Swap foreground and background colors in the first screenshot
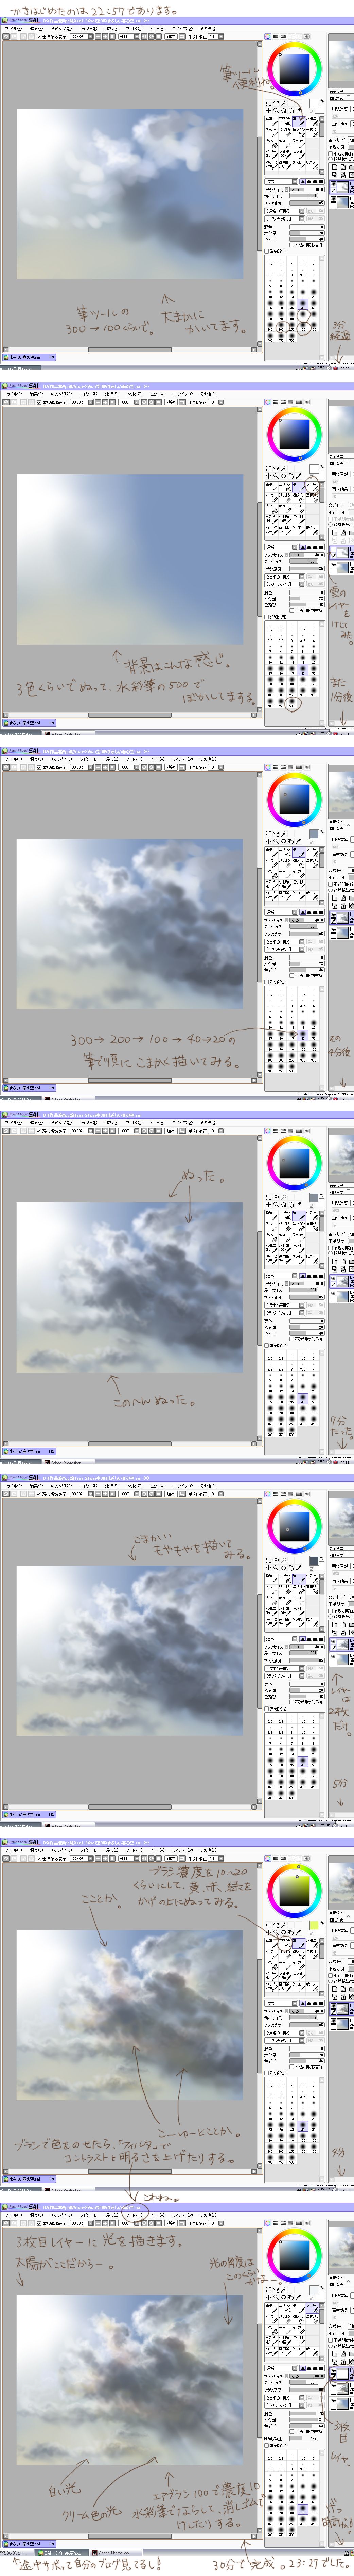 pos(322,101)
